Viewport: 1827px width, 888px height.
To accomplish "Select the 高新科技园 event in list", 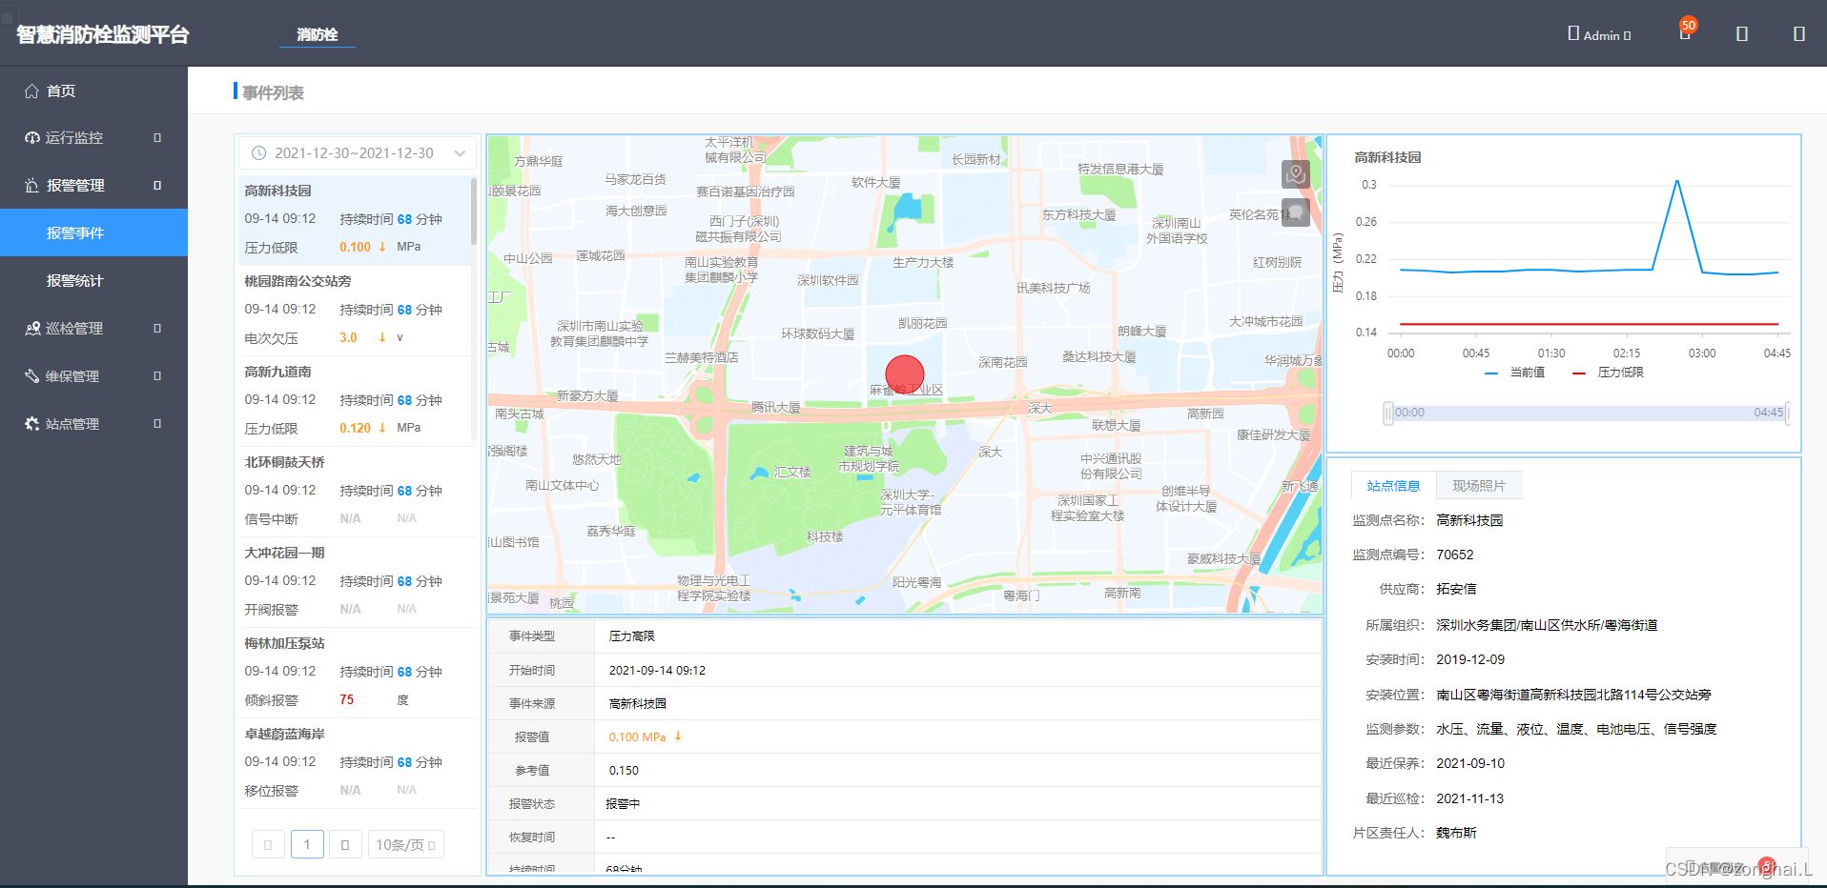I will [x=355, y=219].
